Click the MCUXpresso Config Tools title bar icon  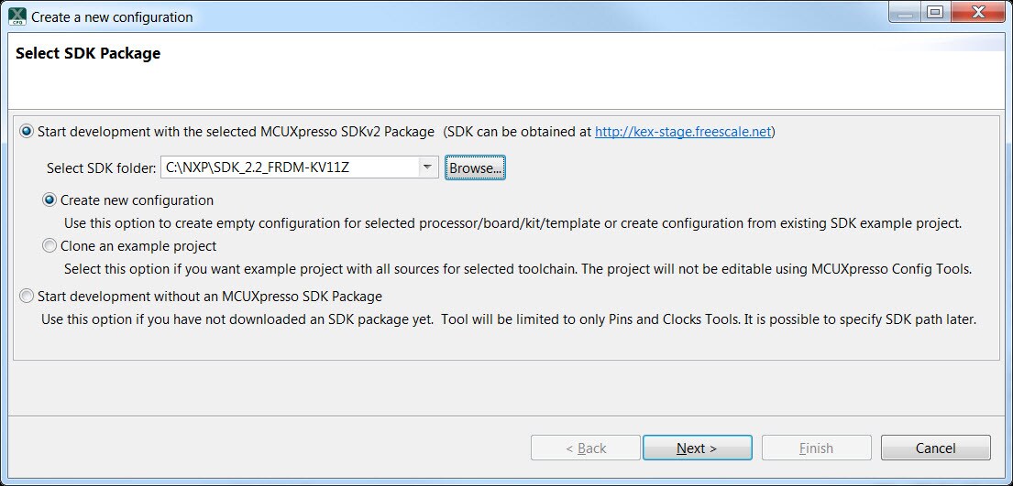(x=17, y=16)
